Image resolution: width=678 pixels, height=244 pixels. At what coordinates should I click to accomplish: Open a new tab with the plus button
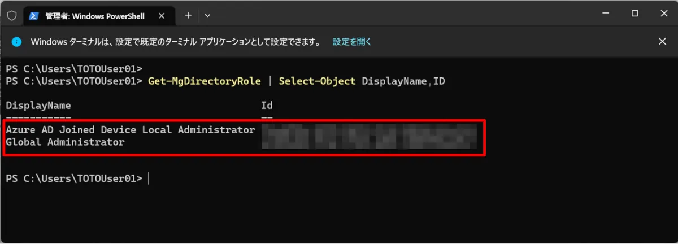coord(188,15)
